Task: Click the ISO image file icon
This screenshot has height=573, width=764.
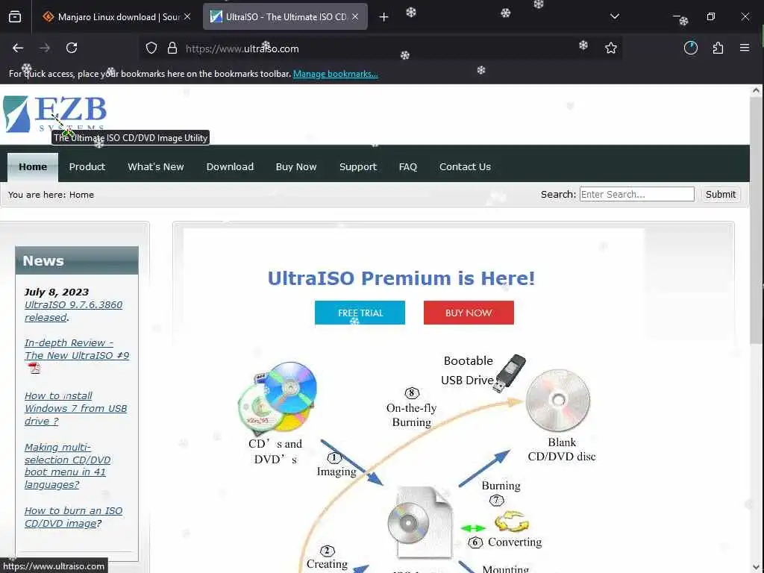Action: click(421, 522)
